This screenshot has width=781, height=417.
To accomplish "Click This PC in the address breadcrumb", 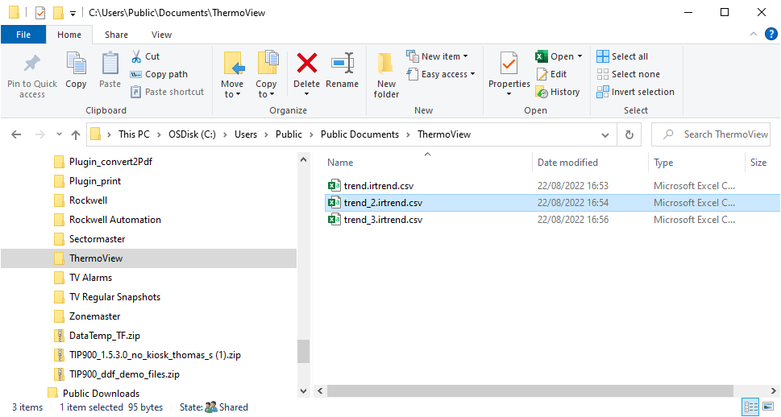I will (134, 134).
